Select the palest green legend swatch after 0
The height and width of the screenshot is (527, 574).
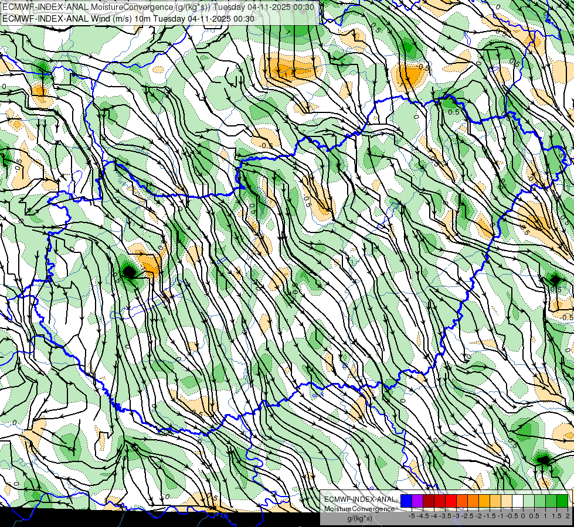click(529, 501)
